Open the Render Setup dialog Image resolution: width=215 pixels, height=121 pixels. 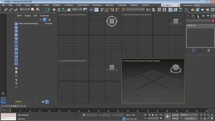(192, 10)
